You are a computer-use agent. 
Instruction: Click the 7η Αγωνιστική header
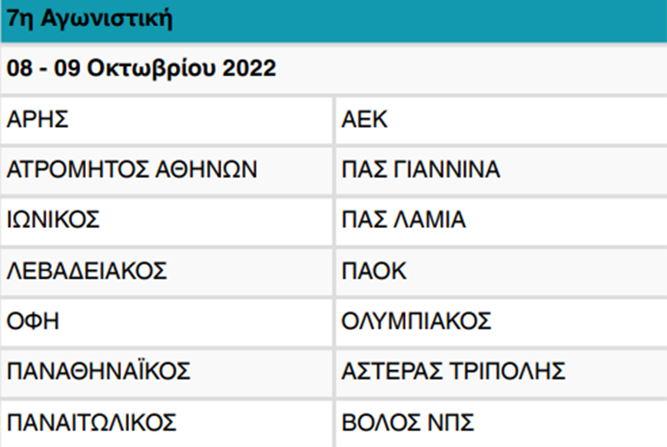pyautogui.click(x=89, y=18)
